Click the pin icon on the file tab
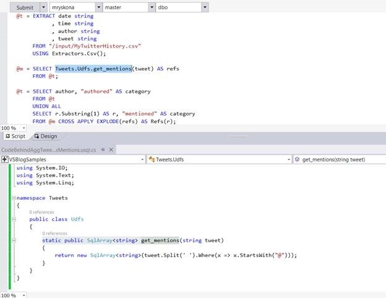This screenshot has height=298, width=386. [103, 150]
